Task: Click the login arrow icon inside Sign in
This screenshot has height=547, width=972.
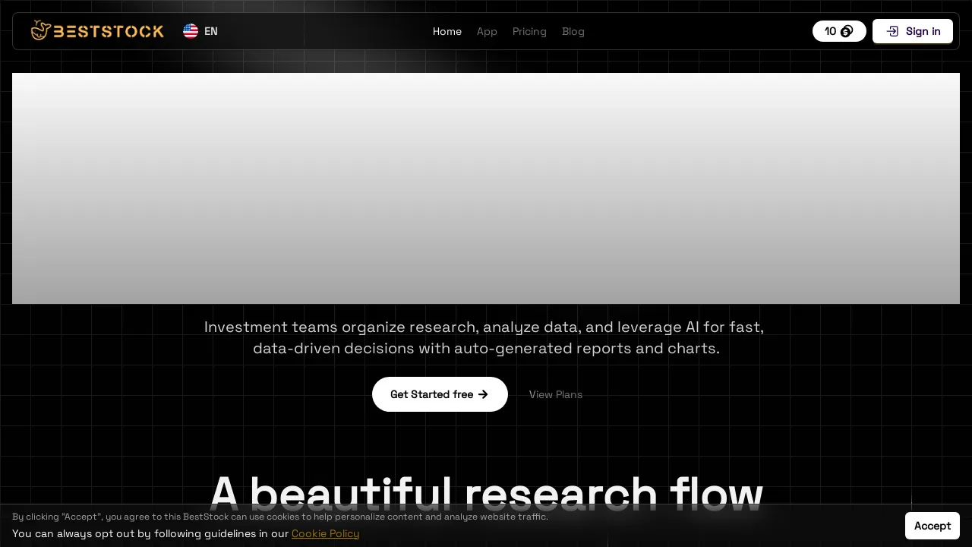Action: 892,31
